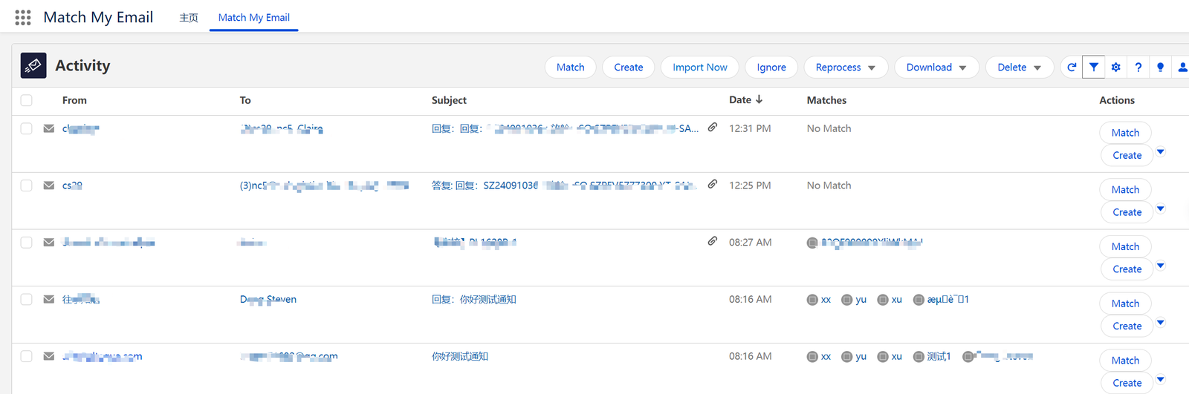Click the To column header
The width and height of the screenshot is (1189, 394).
245,100
